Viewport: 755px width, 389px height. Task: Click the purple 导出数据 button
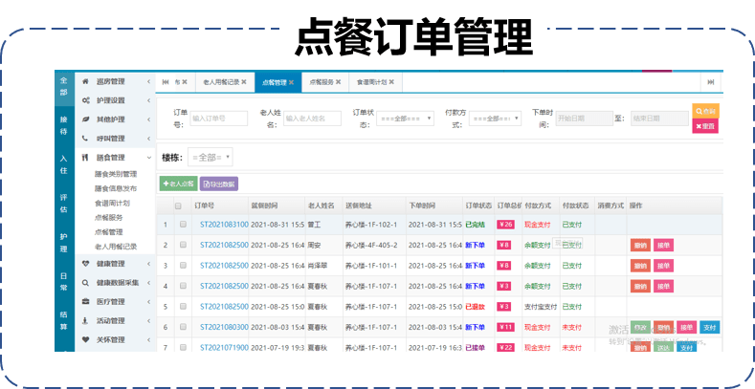(x=219, y=183)
